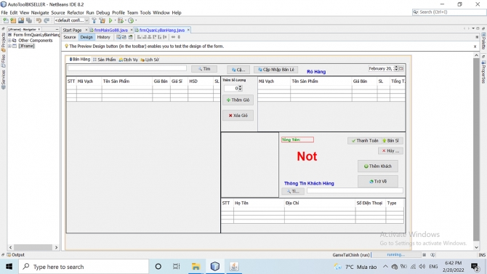The width and height of the screenshot is (487, 274).
Task: Click the Thêm Khách button
Action: (378, 166)
